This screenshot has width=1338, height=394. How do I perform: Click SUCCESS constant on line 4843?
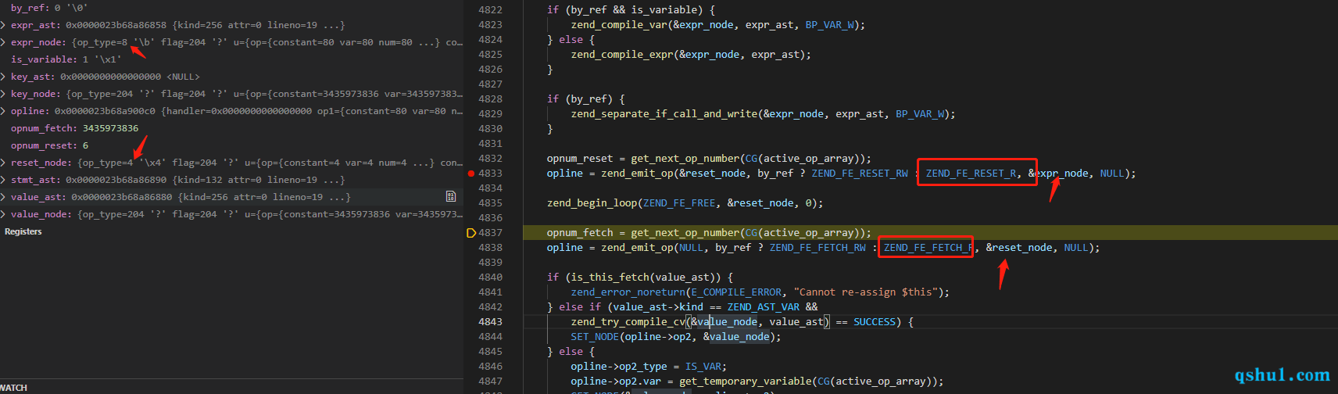875,322
